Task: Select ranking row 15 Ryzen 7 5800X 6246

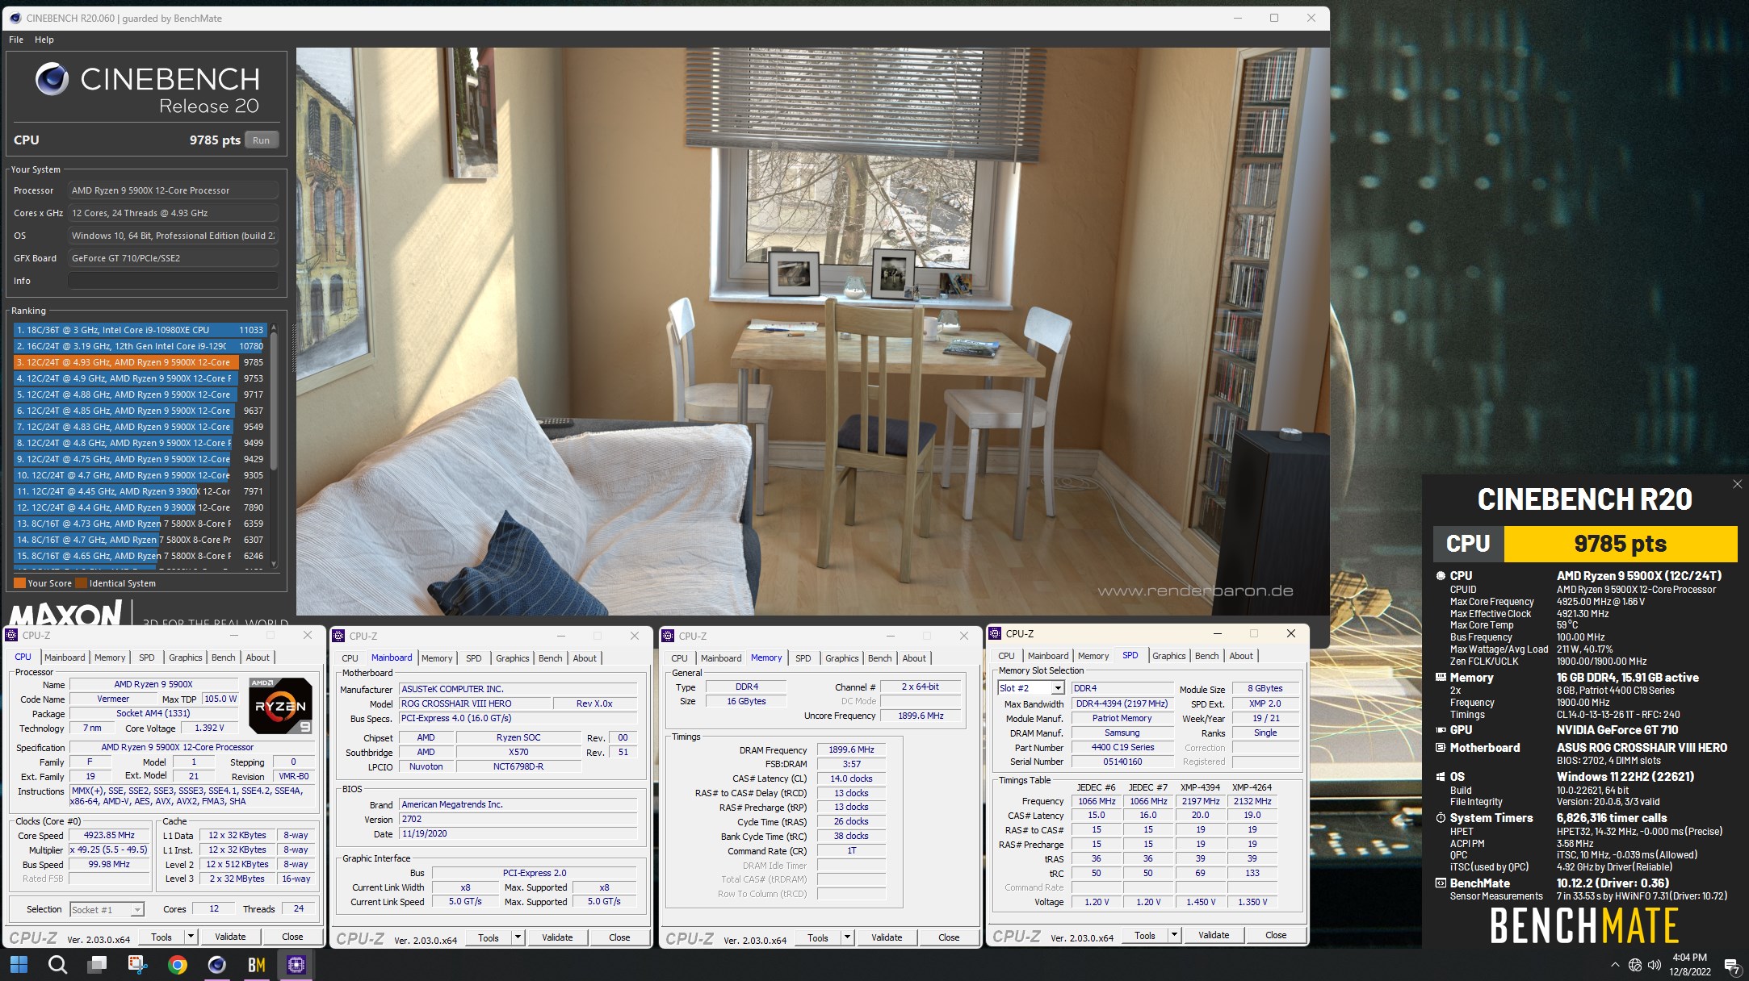Action: pyautogui.click(x=141, y=556)
